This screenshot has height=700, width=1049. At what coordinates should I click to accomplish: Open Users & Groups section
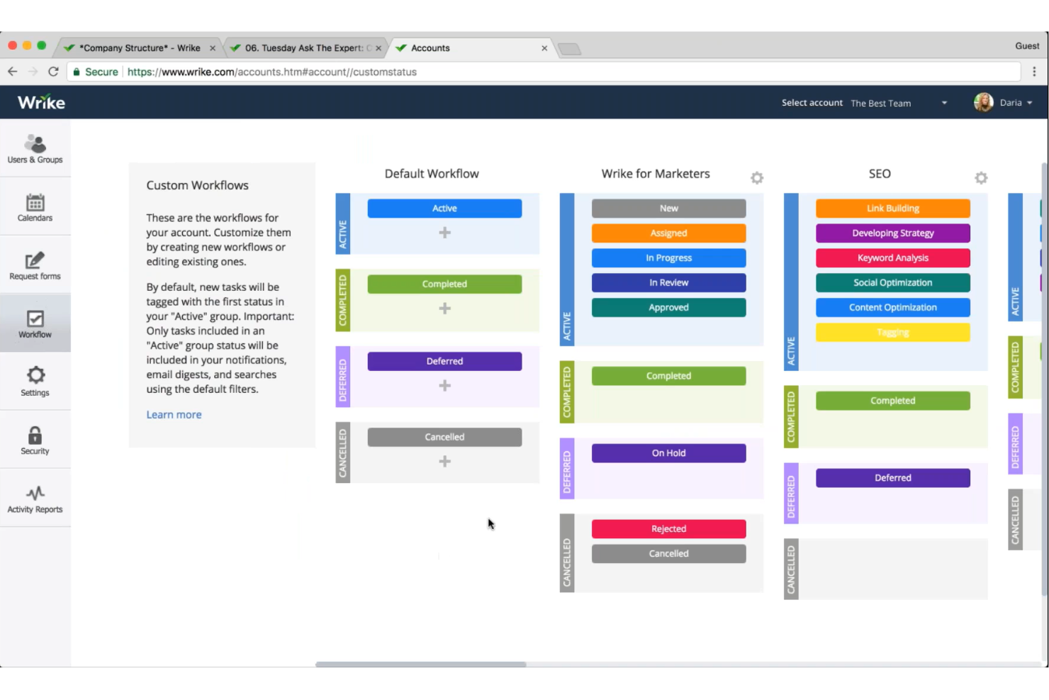(35, 148)
